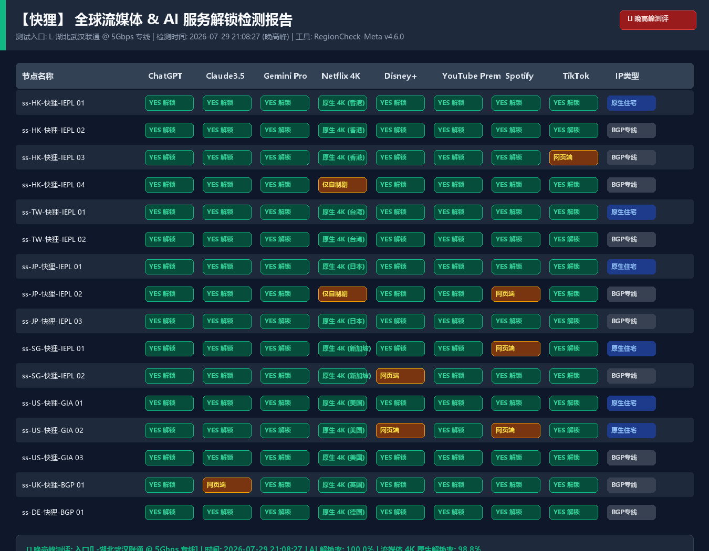
Task: Click Disney+ 网页端 badge in ss-US-快狸-GIA 02 row
Action: tap(400, 430)
